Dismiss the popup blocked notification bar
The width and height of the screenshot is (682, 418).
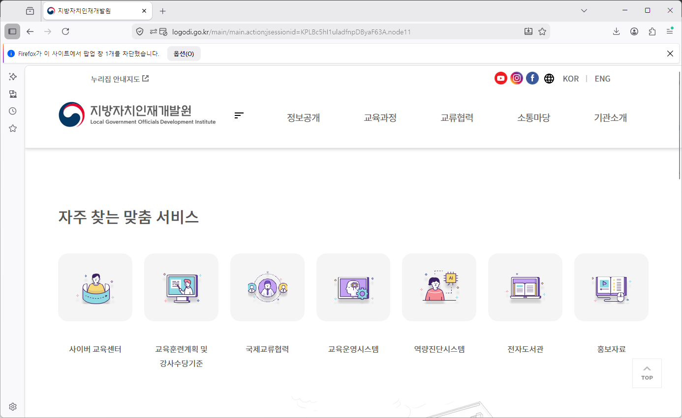[670, 54]
